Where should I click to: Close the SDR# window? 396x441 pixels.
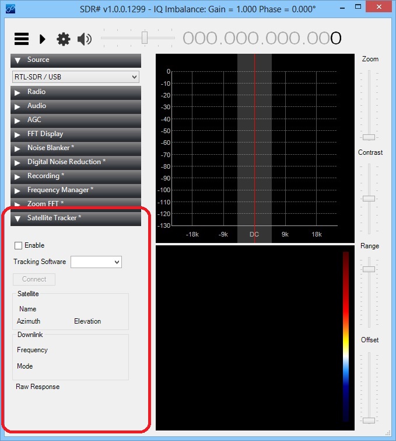pyautogui.click(x=379, y=7)
